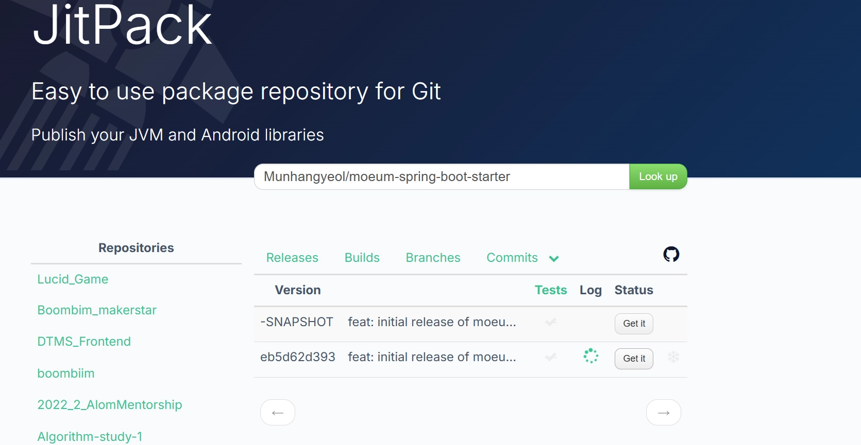Switch to the Builds tab
Image resolution: width=861 pixels, height=445 pixels.
(362, 258)
